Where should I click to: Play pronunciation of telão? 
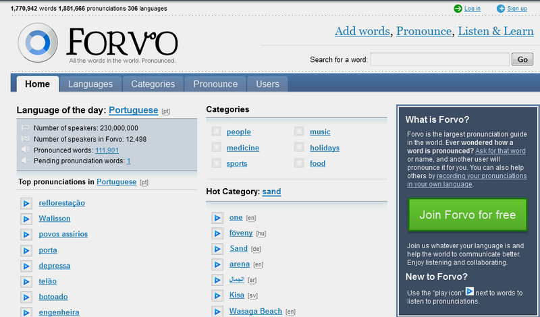pyautogui.click(x=26, y=281)
